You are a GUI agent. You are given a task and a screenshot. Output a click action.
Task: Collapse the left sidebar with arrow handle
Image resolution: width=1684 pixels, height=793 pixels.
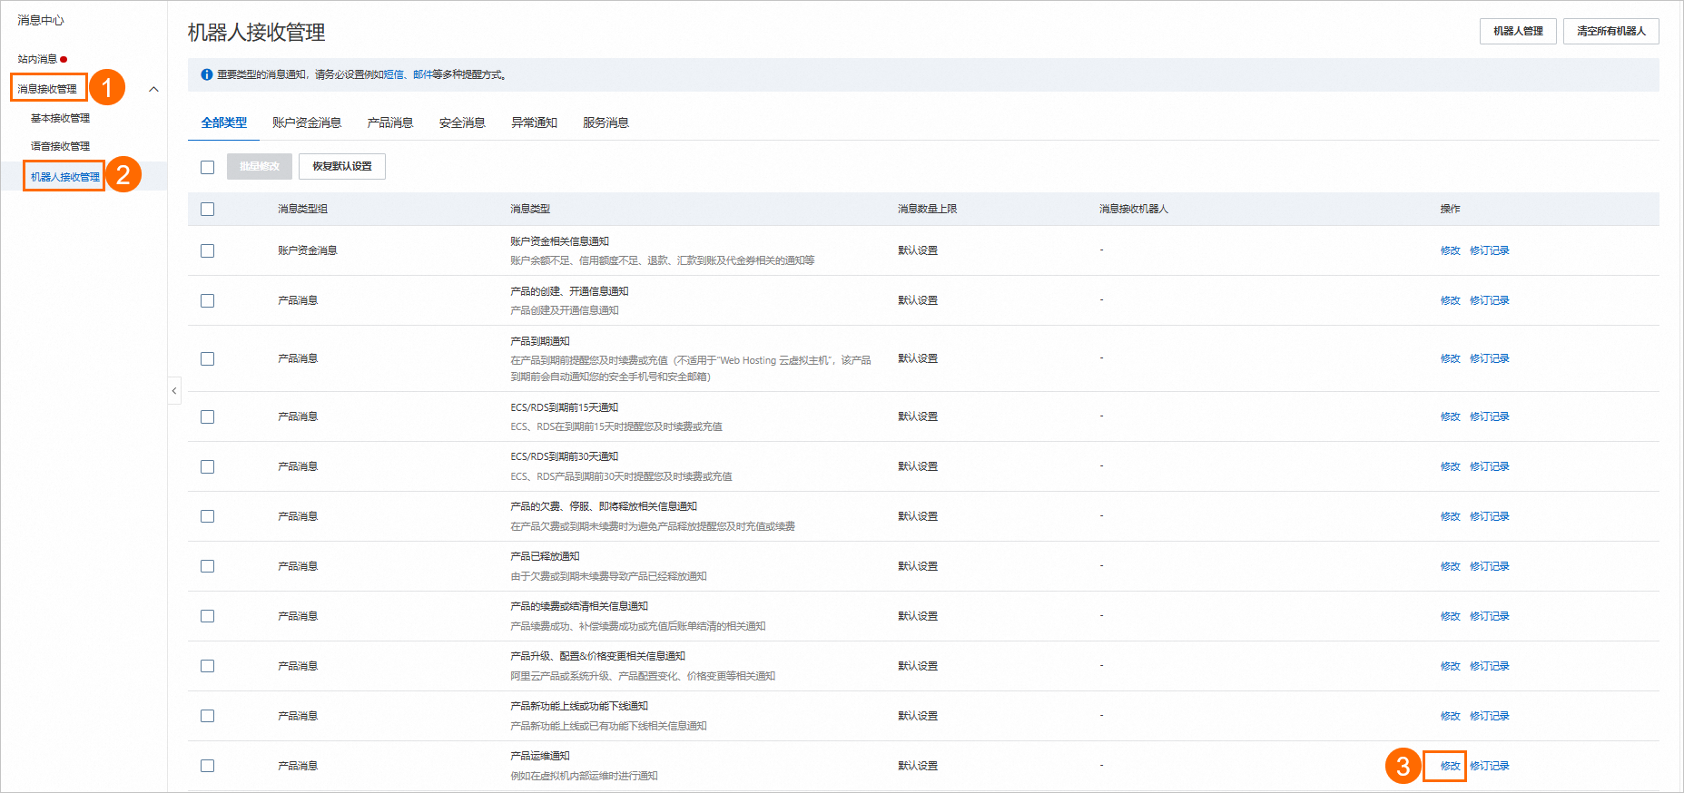pyautogui.click(x=174, y=391)
